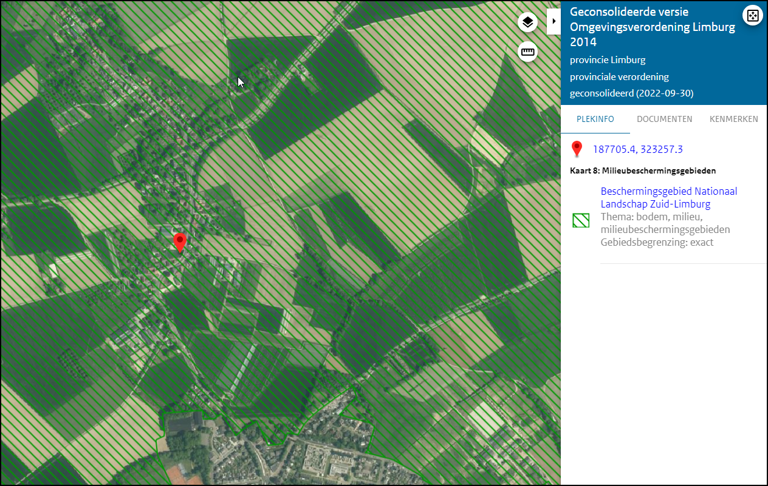Switch to the DOCUMENTEN tab
The image size is (768, 486).
tap(664, 119)
